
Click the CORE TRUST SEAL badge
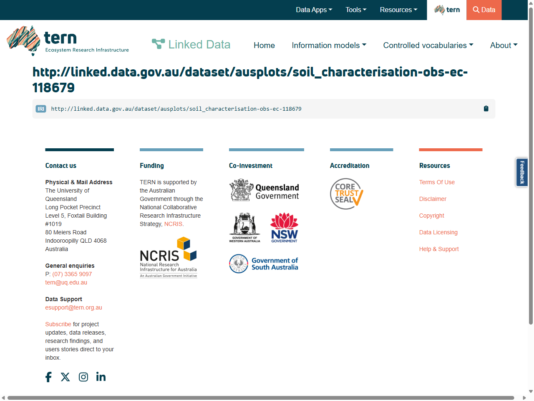click(x=346, y=193)
